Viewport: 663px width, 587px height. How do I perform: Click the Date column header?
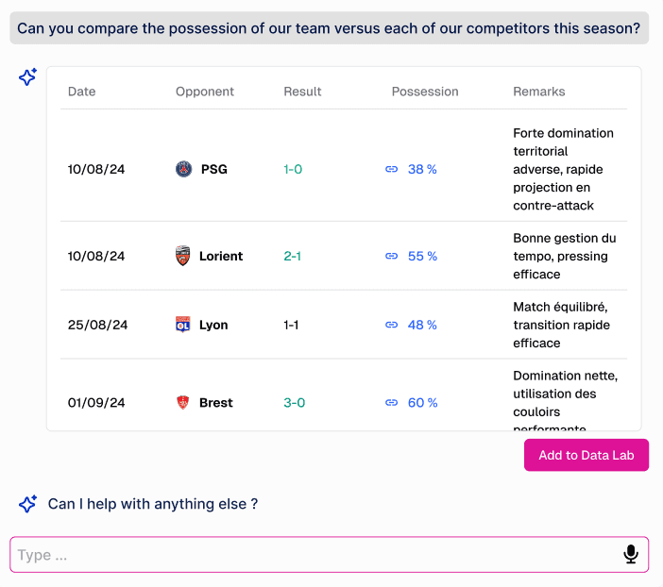(x=81, y=92)
